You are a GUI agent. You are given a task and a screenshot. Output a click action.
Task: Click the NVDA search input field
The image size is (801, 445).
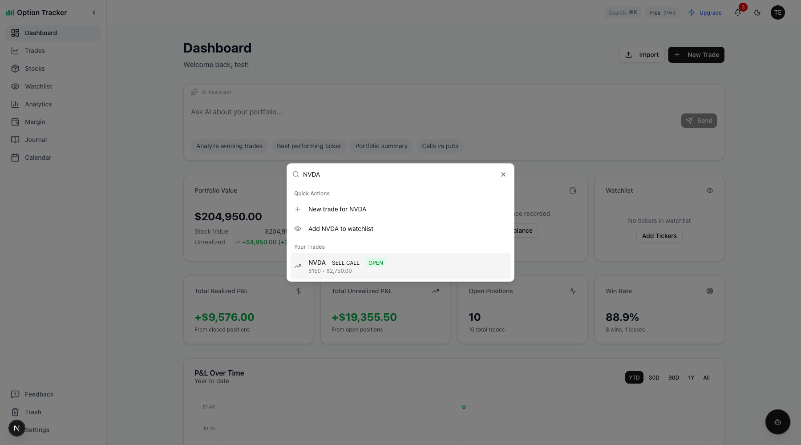[398, 174]
